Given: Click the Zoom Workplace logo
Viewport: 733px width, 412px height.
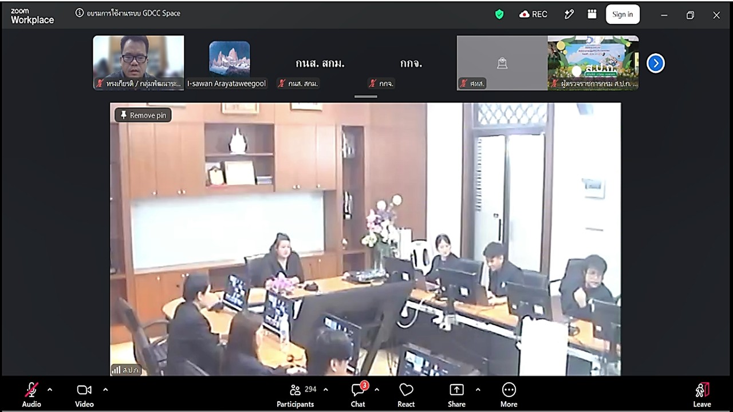Looking at the screenshot, I should (x=32, y=16).
